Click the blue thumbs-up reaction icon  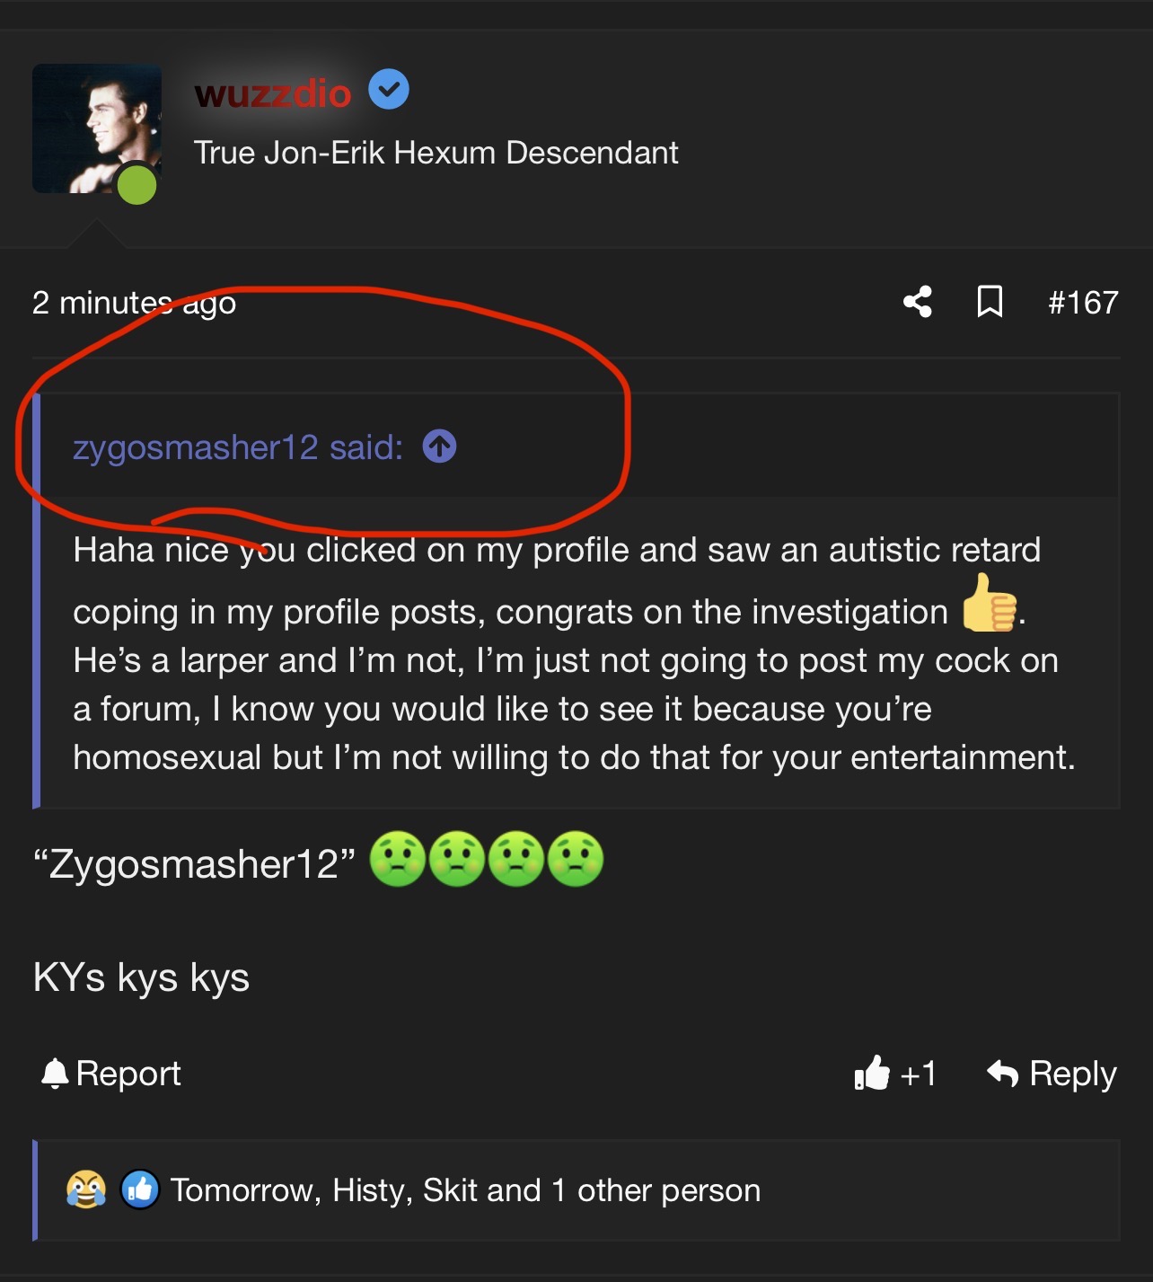click(x=140, y=1189)
